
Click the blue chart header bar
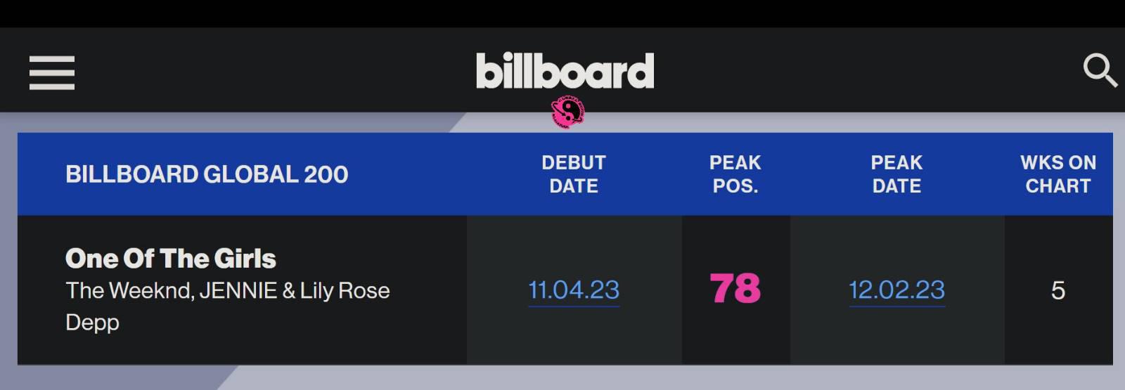pos(565,174)
